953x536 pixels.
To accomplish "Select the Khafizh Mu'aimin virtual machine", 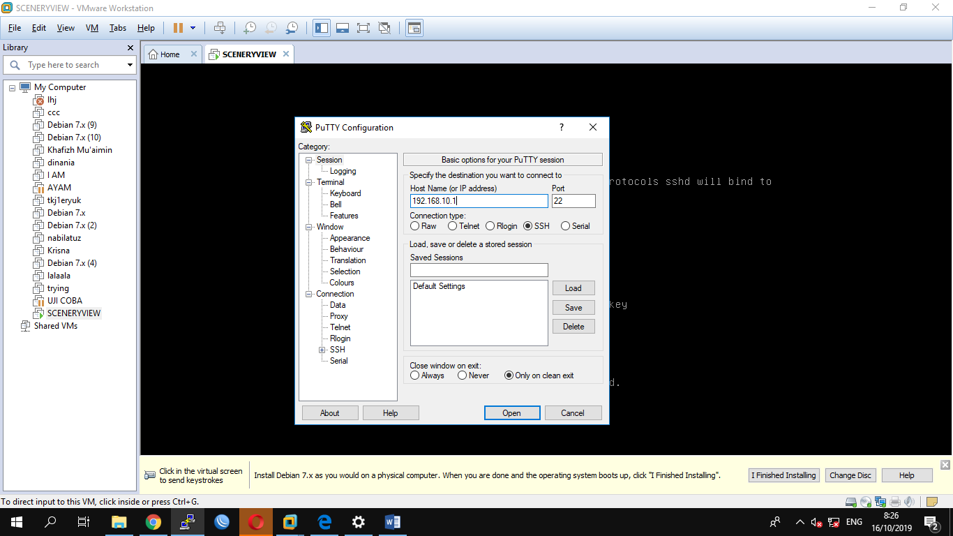I will click(80, 150).
